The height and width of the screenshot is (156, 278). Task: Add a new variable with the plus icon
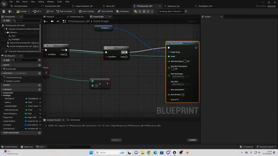pos(40,90)
